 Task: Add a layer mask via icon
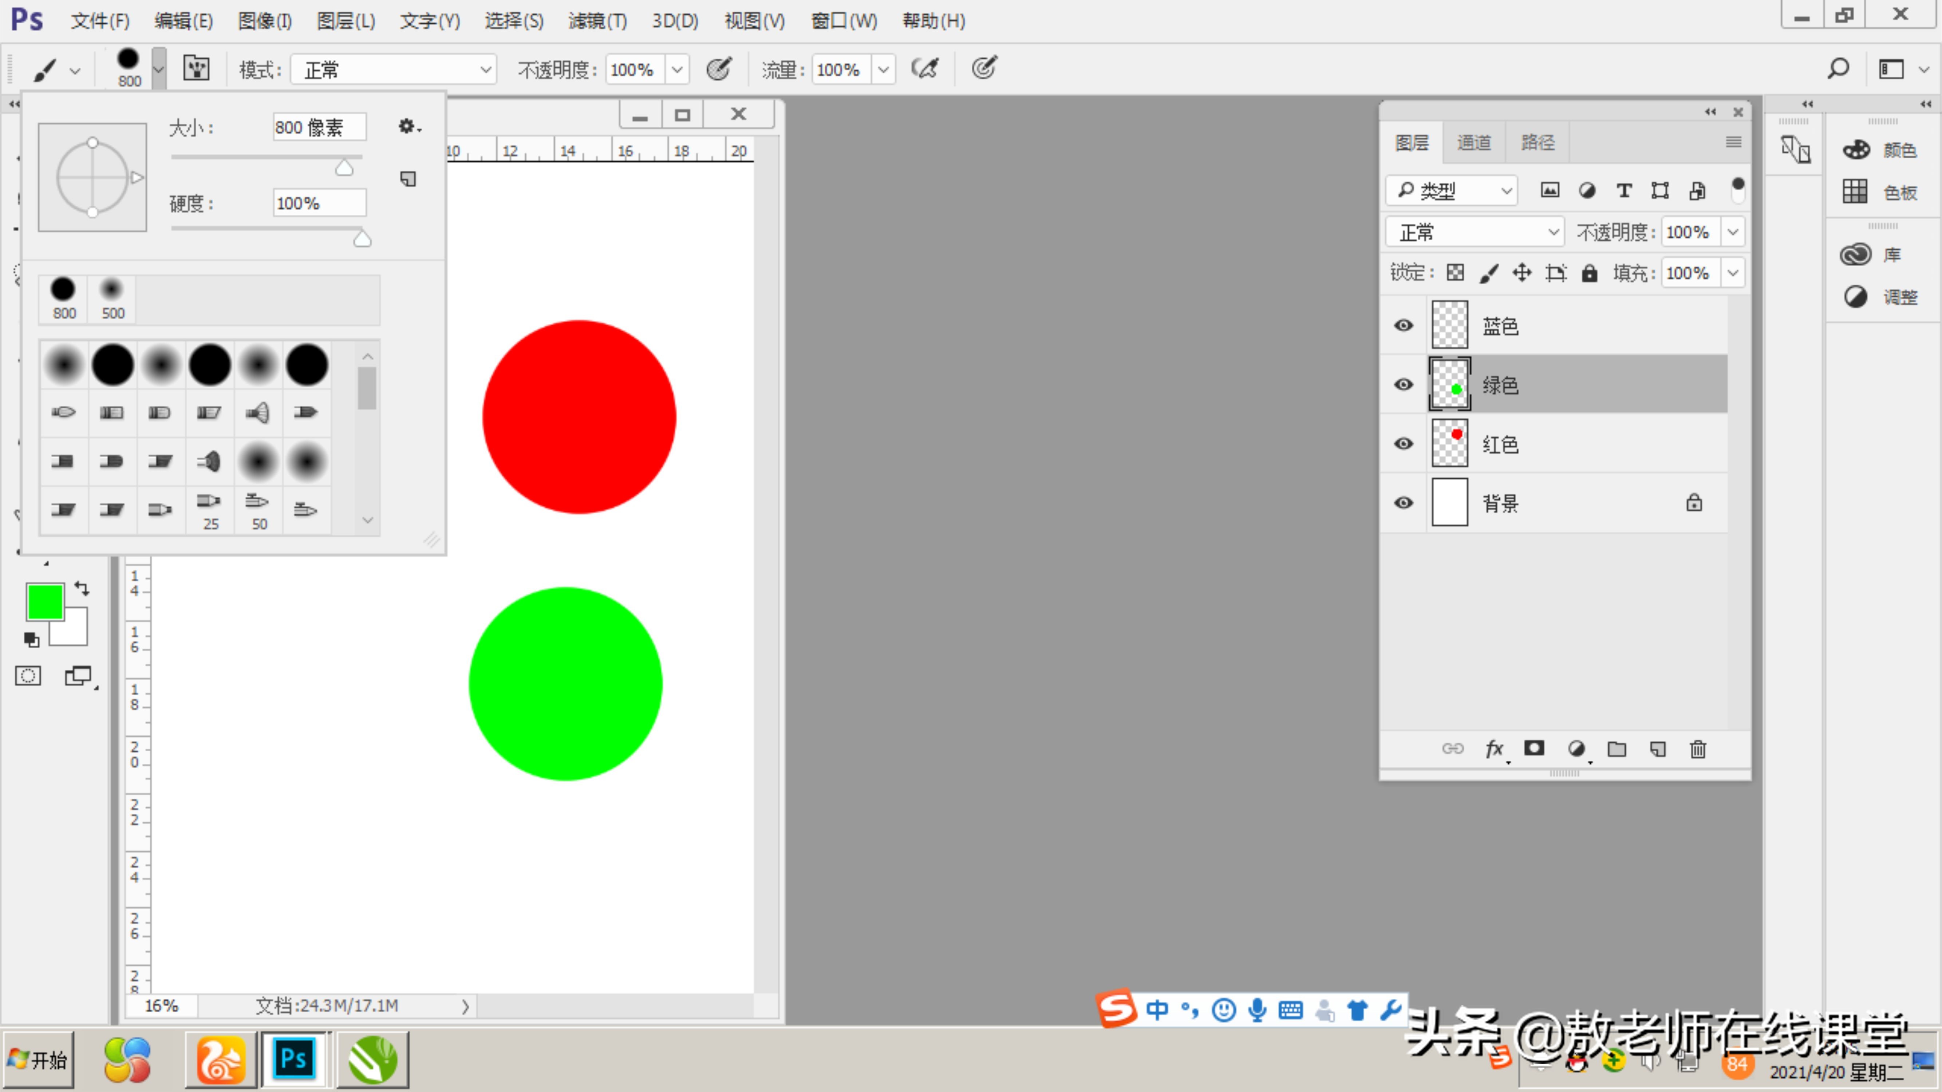tap(1534, 748)
